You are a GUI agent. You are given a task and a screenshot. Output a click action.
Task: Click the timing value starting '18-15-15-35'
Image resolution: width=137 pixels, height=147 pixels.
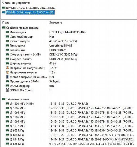coord(92,113)
